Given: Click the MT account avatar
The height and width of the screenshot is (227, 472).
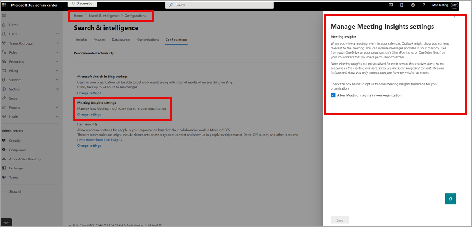Looking at the screenshot, I should pos(454,5).
